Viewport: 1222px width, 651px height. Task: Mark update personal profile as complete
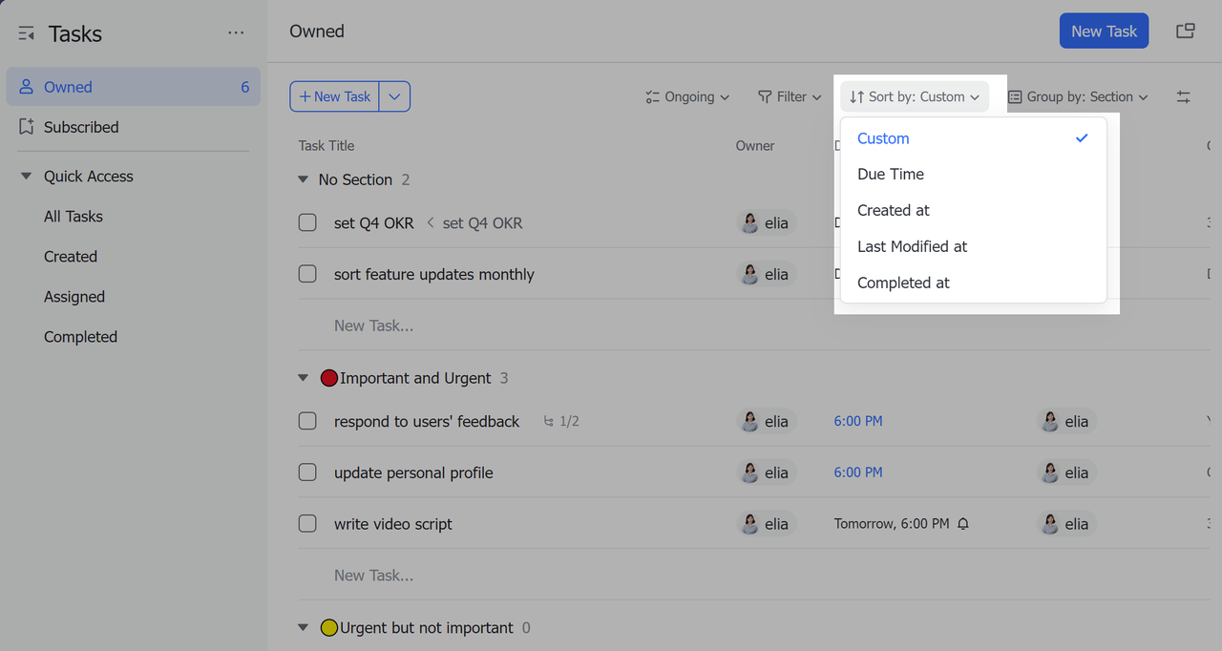(307, 473)
